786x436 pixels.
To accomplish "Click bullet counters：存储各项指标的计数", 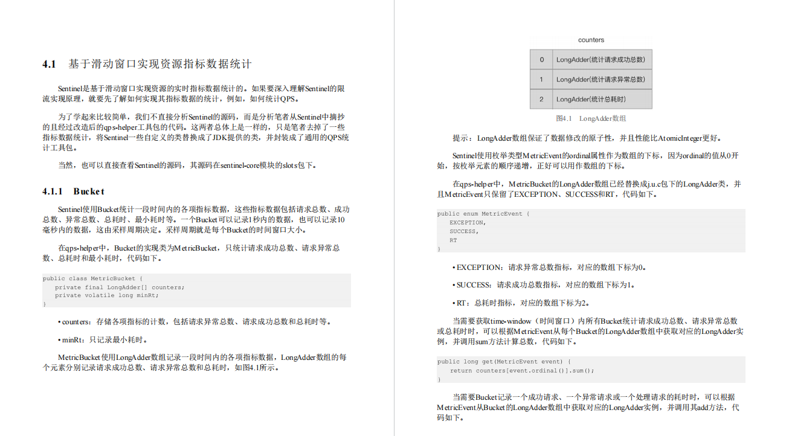I will [195, 322].
